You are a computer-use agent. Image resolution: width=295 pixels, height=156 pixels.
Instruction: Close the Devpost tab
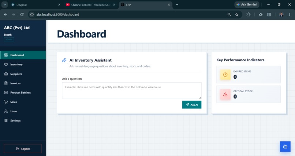pyautogui.click(x=59, y=5)
